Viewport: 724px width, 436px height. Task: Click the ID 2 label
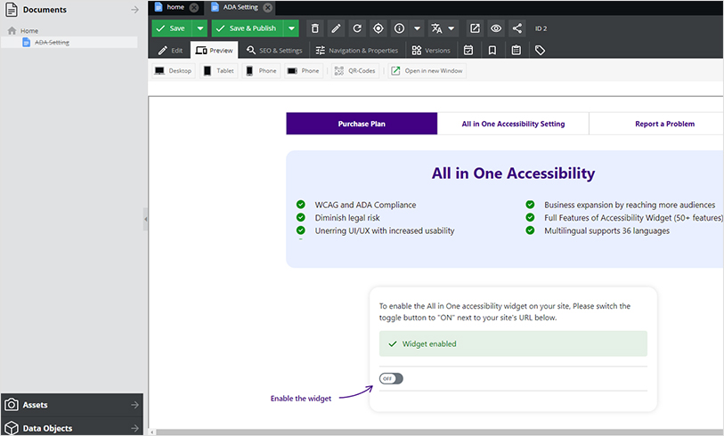(x=541, y=28)
